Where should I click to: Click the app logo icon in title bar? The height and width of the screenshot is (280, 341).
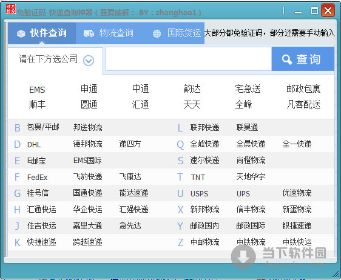point(11,9)
